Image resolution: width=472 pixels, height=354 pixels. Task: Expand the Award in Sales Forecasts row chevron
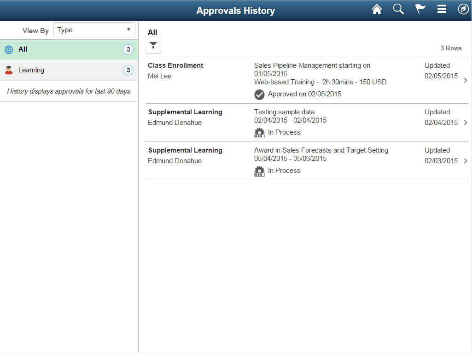point(465,160)
